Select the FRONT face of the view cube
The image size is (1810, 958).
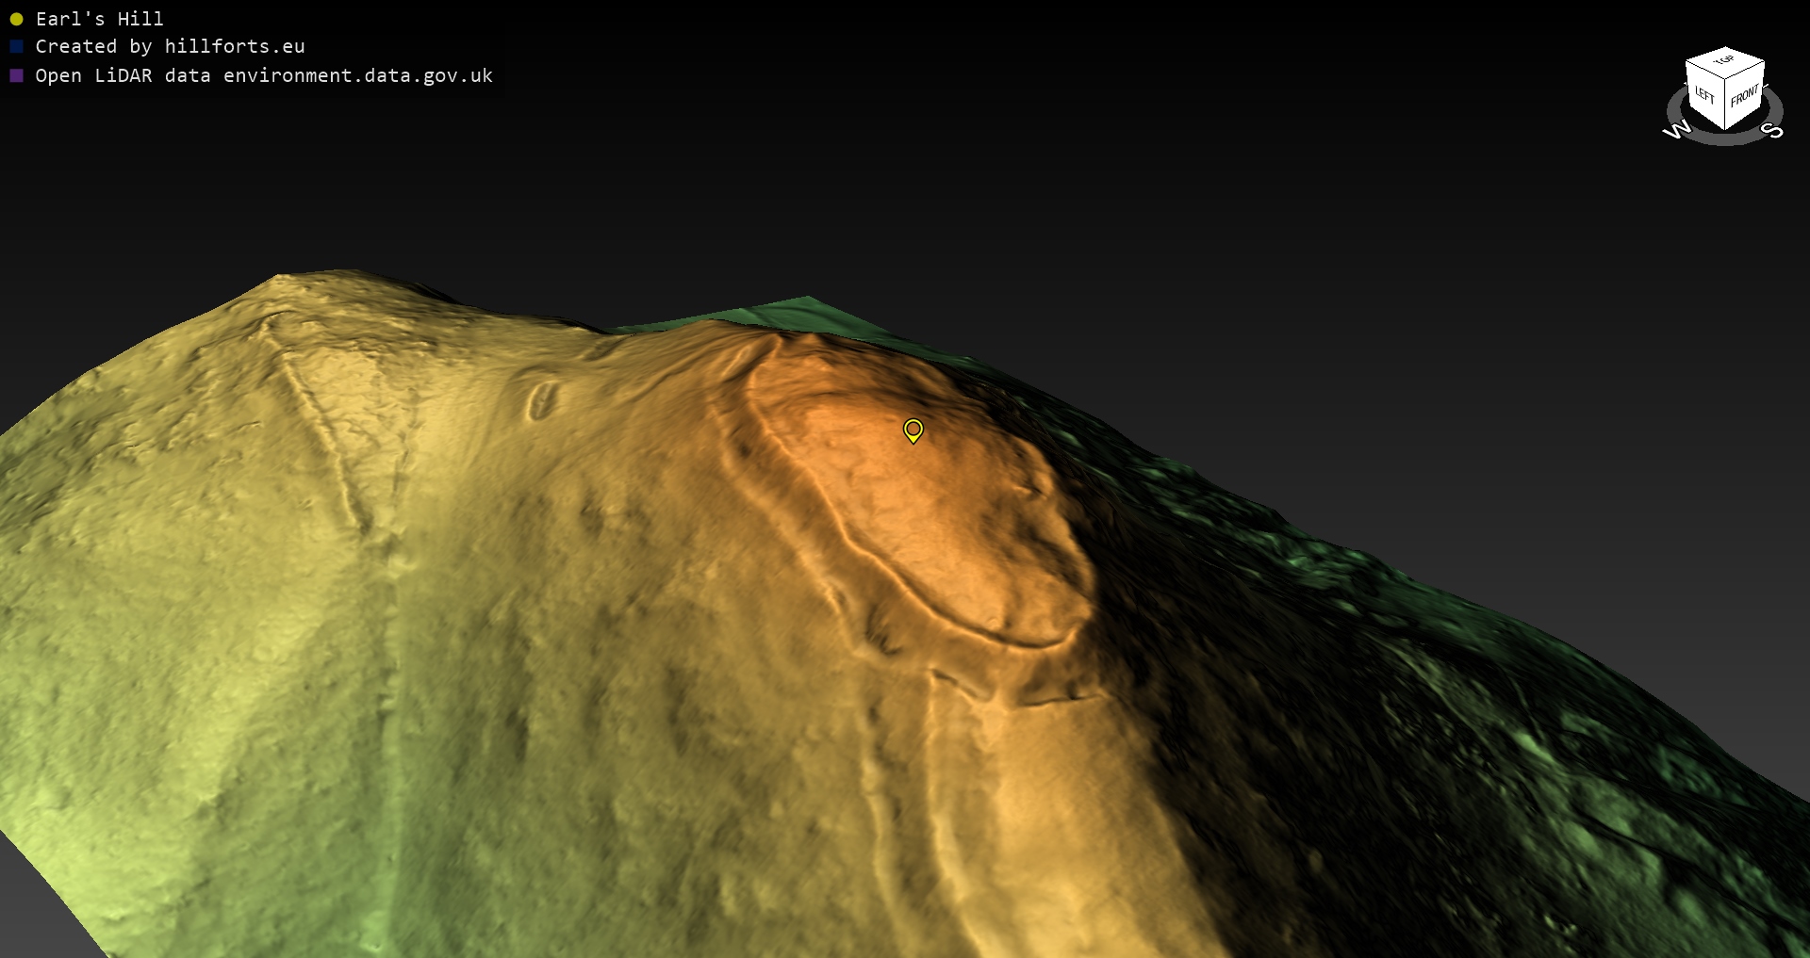click(x=1744, y=95)
